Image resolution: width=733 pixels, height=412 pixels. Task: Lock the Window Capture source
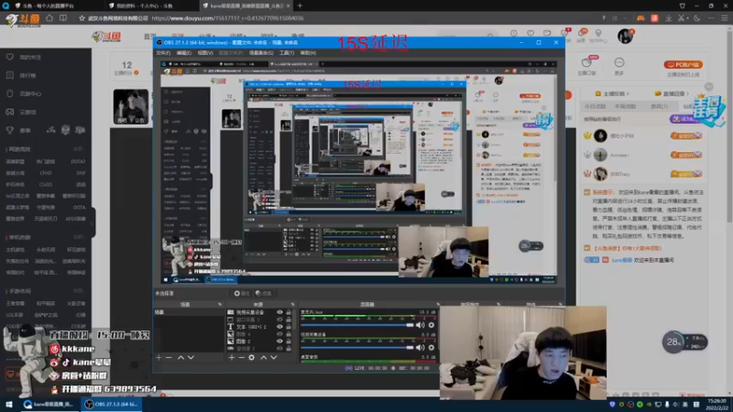point(289,320)
